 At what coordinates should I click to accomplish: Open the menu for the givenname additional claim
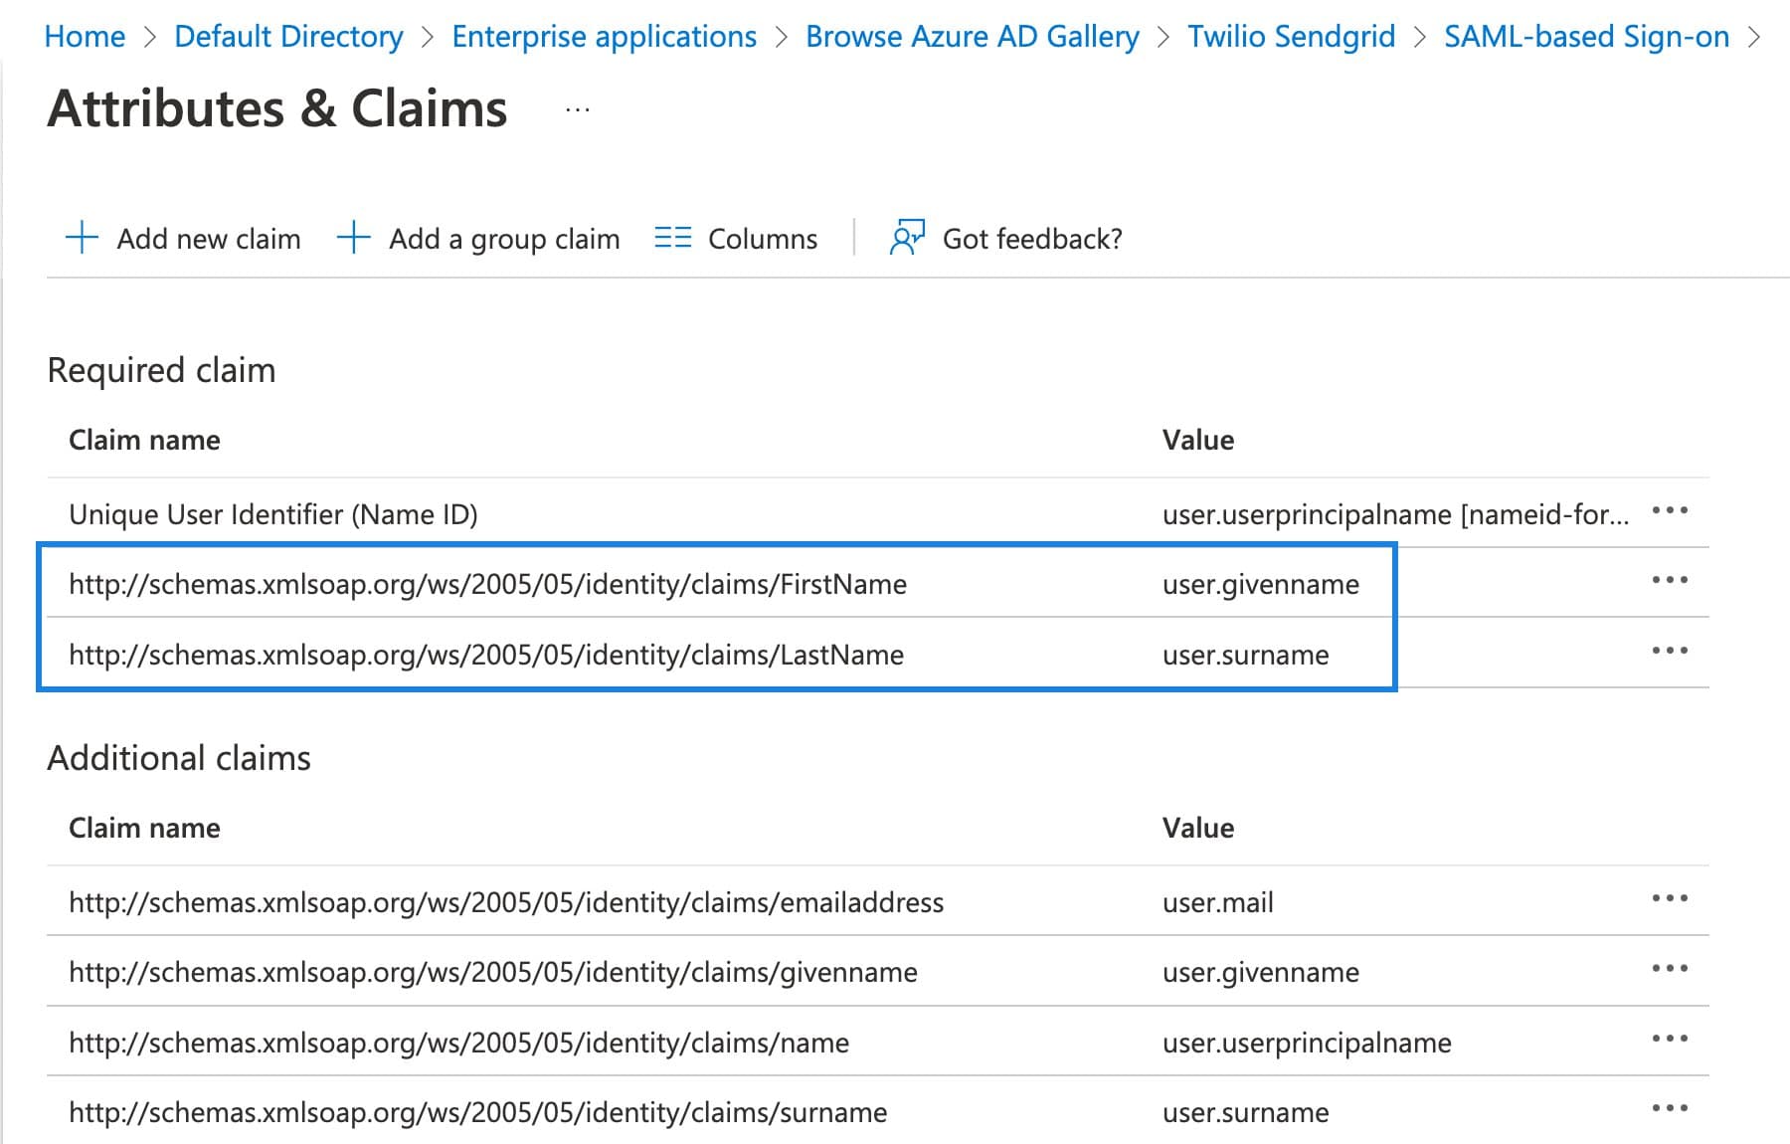[x=1669, y=969]
